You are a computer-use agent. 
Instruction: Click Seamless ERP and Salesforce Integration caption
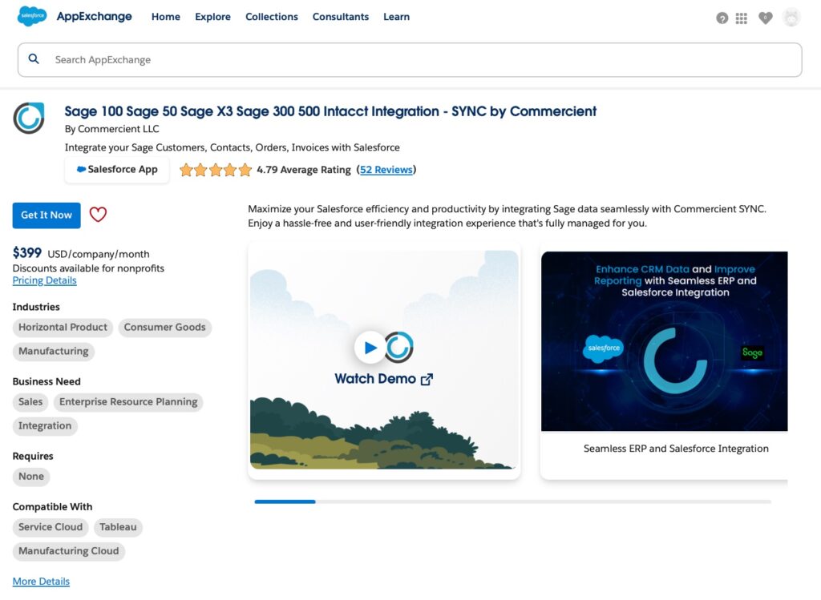(x=676, y=449)
